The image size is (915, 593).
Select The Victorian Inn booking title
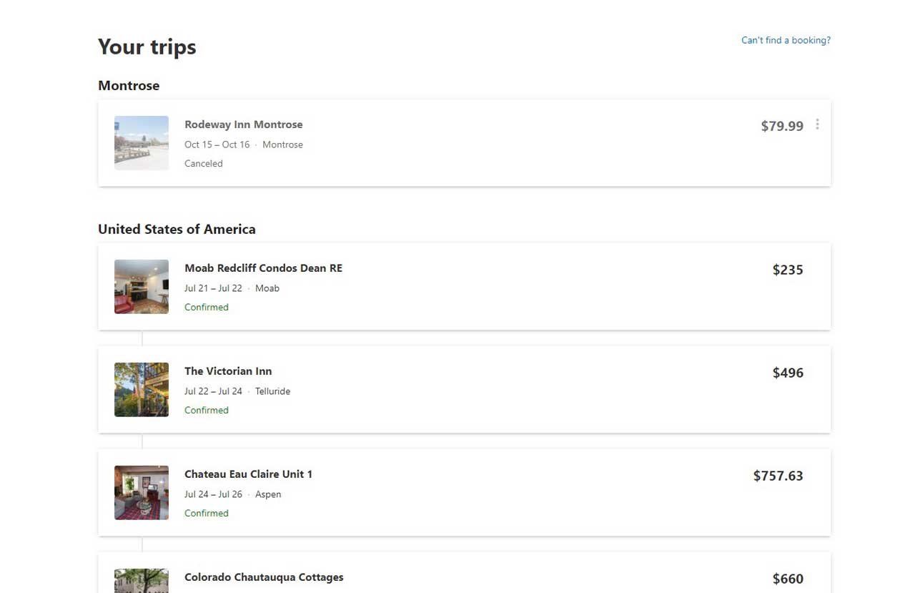pos(228,371)
